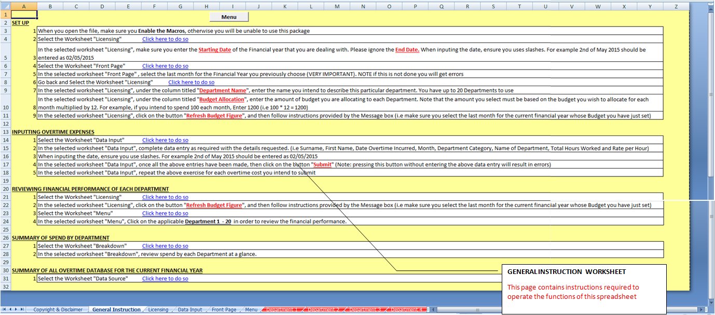Screen dimensions: 715x315
Task: Click the last-sheet navigation arrow
Action: pos(23,309)
